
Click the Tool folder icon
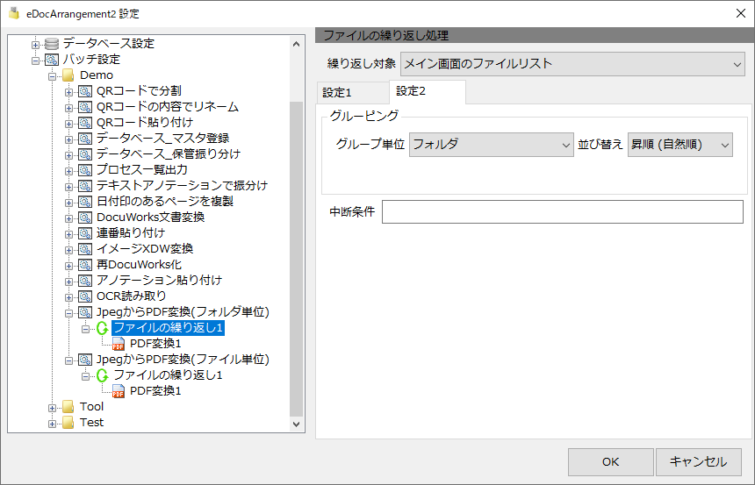pyautogui.click(x=68, y=407)
